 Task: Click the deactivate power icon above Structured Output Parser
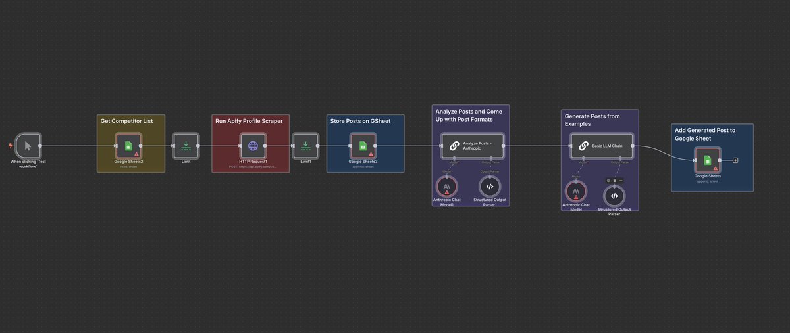pyautogui.click(x=608, y=180)
